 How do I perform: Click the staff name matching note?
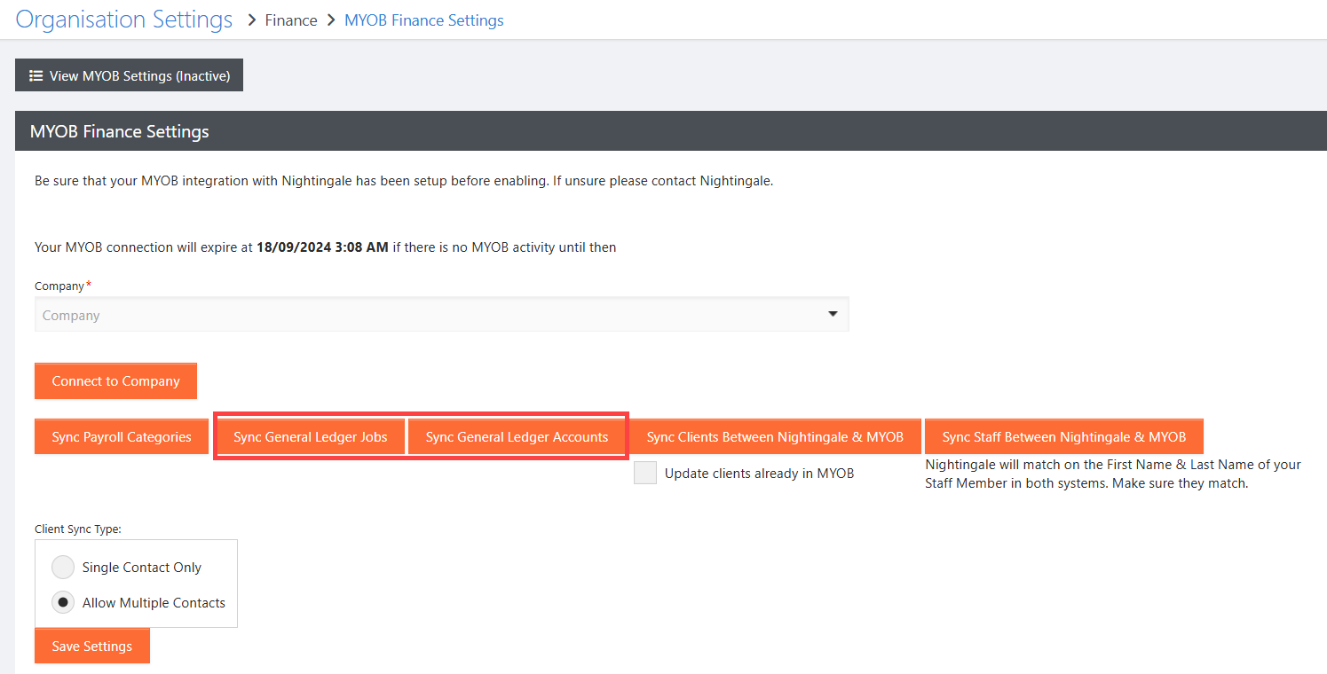coord(1113,474)
